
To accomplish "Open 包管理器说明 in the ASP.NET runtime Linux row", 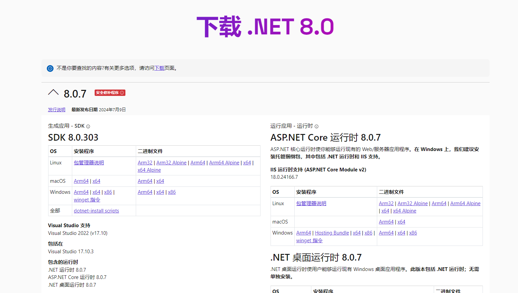I will click(x=311, y=203).
